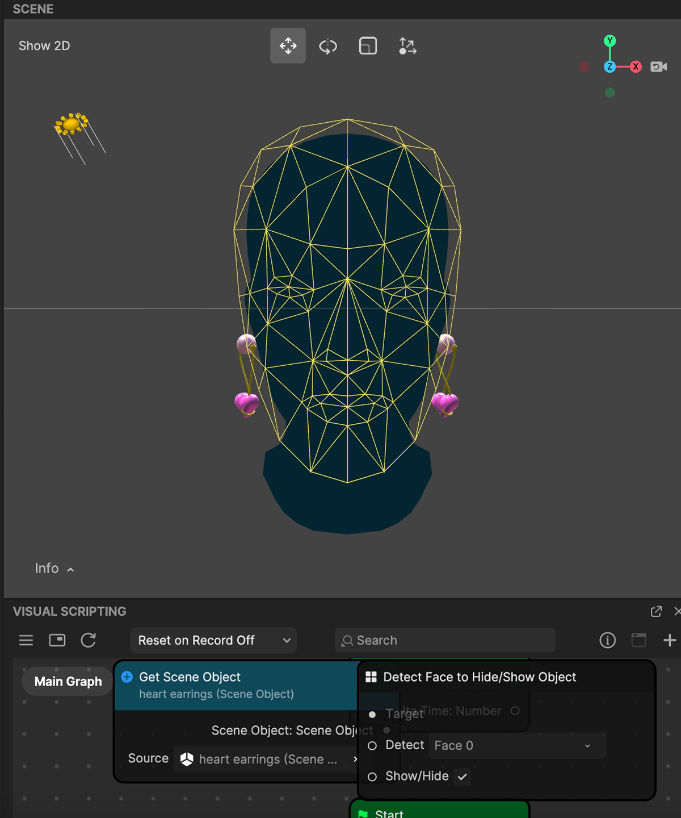Select the Move/translate tool
Viewport: 681px width, 818px height.
click(x=288, y=45)
